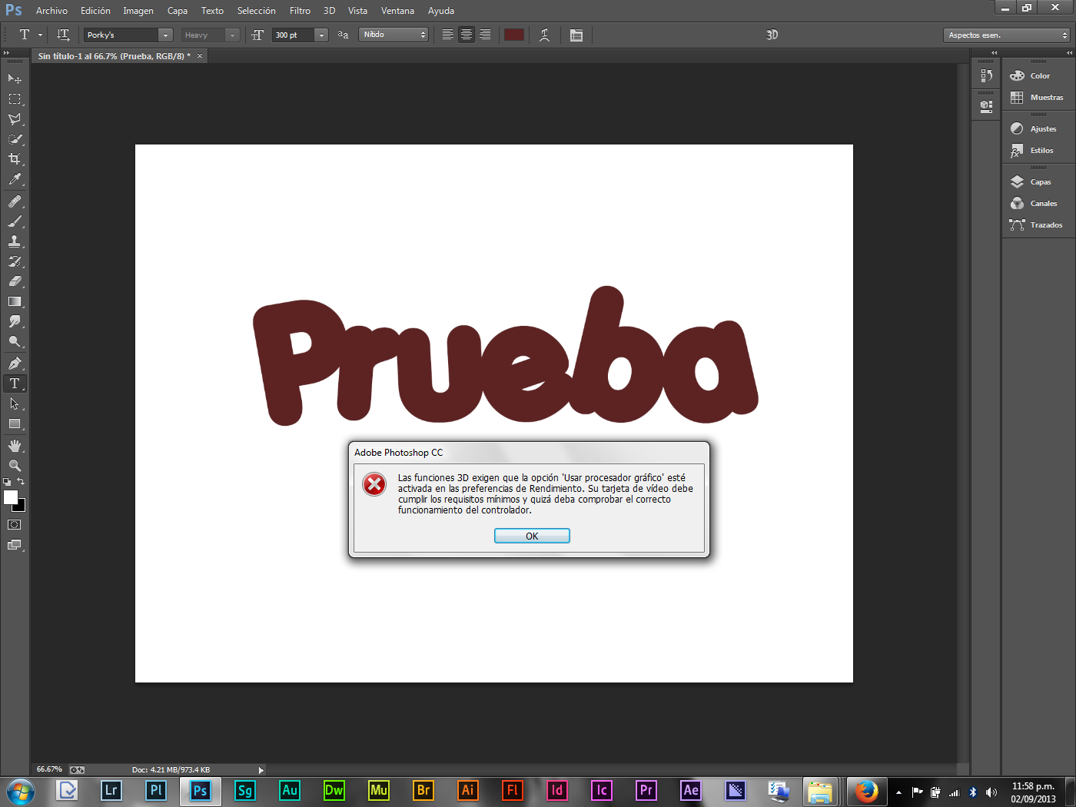Select the Pen tool

pyautogui.click(x=15, y=364)
